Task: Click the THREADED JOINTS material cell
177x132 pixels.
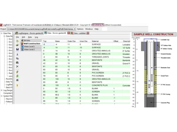Action: pyautogui.click(x=102, y=57)
